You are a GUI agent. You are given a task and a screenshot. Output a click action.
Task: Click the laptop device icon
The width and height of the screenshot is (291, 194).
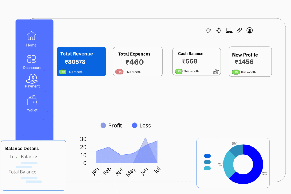tap(229, 30)
